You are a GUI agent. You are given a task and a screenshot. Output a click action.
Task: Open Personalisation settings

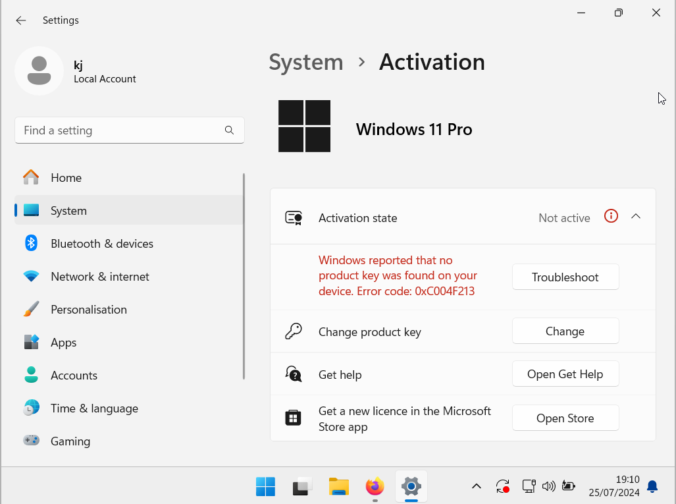tap(129, 310)
